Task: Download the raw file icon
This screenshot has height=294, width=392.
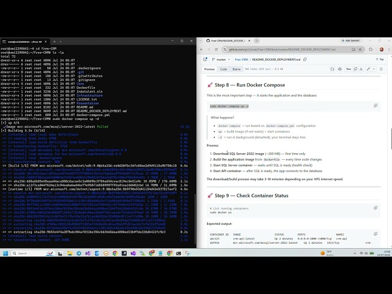Action: pyautogui.click(x=361, y=69)
